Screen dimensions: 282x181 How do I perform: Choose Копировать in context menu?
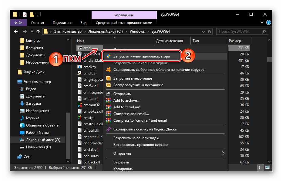(123, 169)
